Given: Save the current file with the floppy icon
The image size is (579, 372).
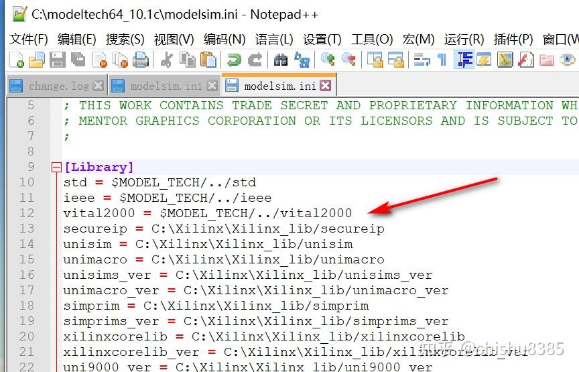Looking at the screenshot, I should pos(58,60).
